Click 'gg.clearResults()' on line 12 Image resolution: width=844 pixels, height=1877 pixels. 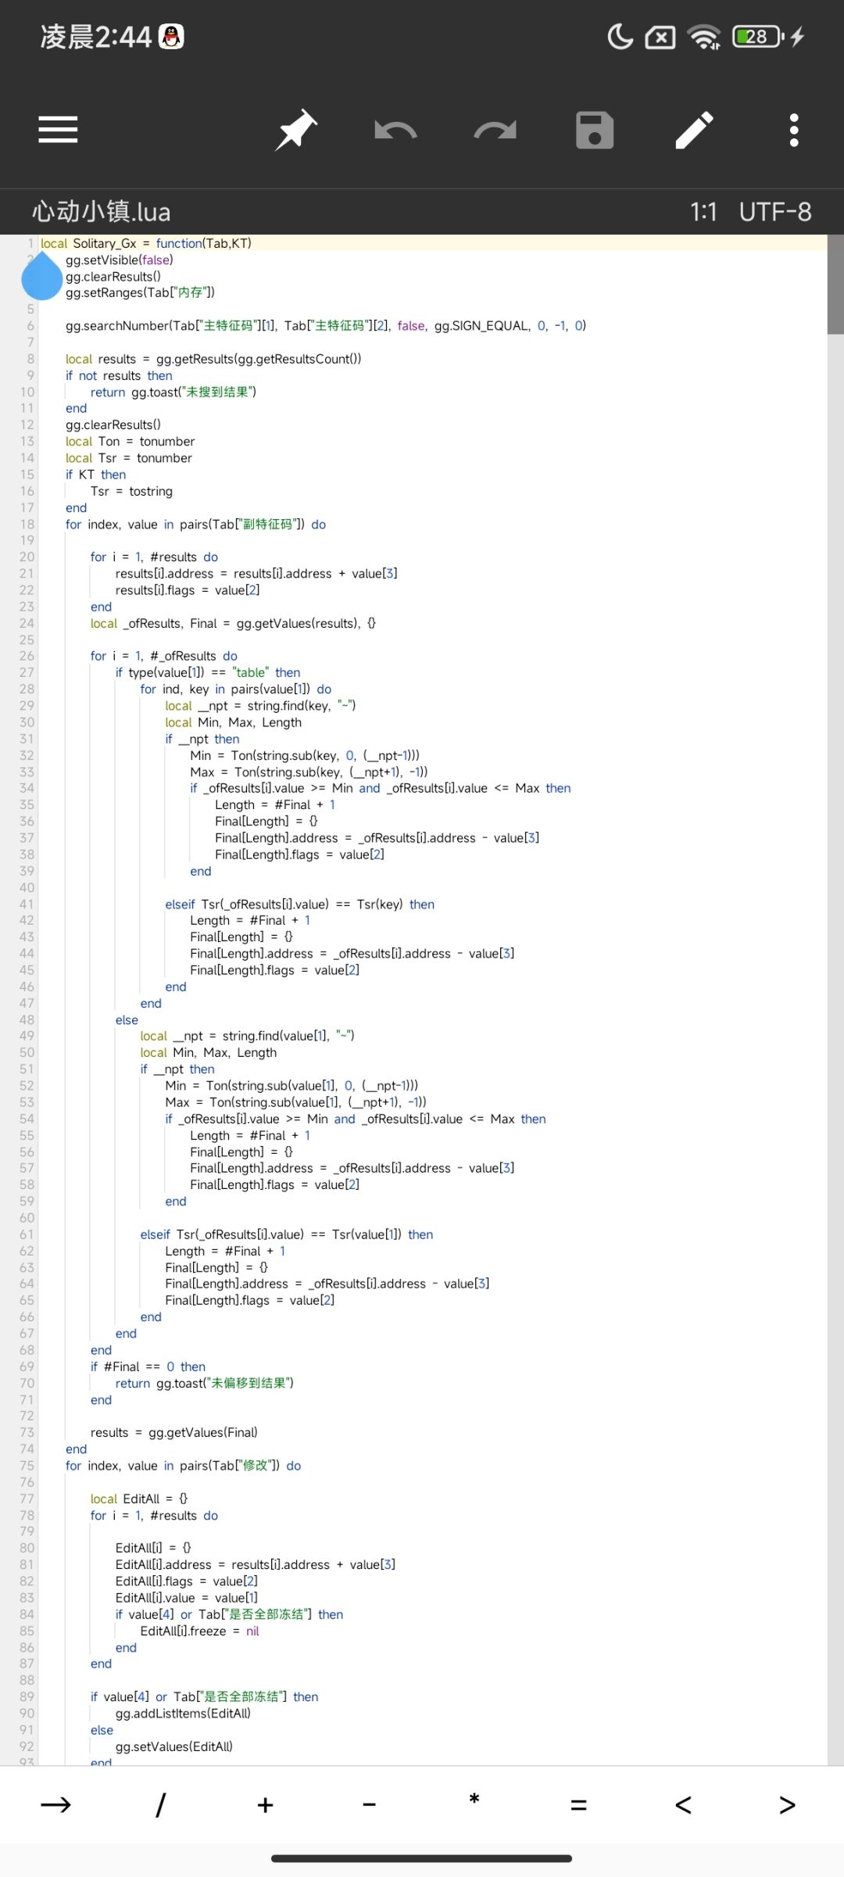point(113,425)
